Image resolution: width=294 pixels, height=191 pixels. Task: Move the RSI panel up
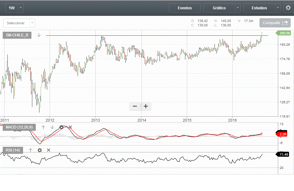click(x=30, y=150)
